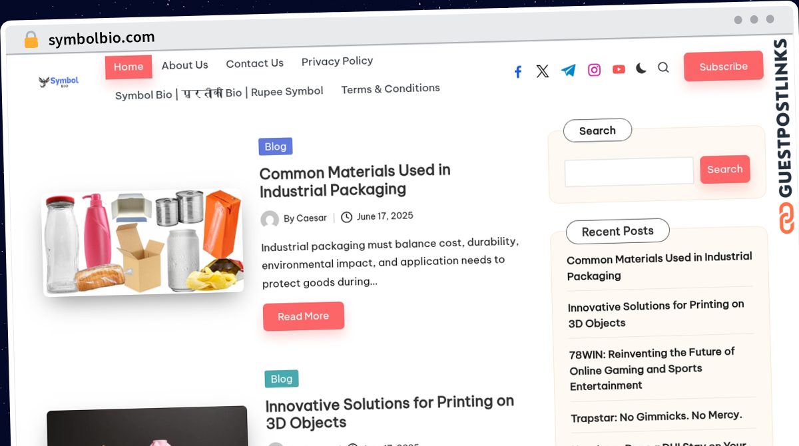Open the X (Twitter) social icon
The width and height of the screenshot is (799, 446).
(x=543, y=71)
